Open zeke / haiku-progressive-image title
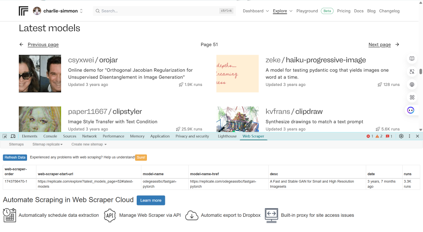Viewport: 423px width, 232px height. pos(316,60)
